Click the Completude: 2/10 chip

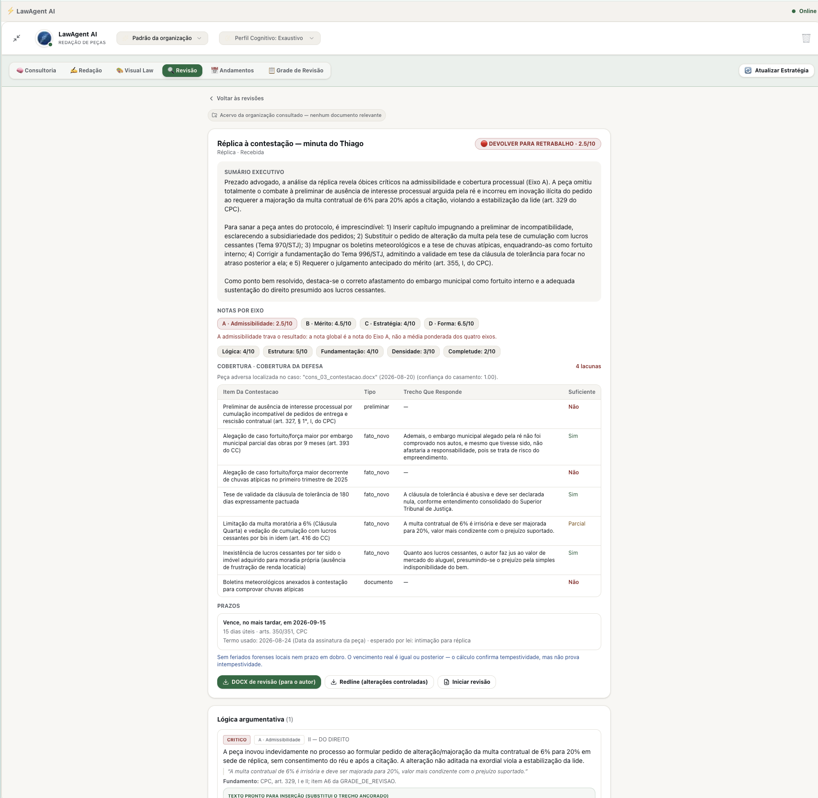pyautogui.click(x=472, y=352)
